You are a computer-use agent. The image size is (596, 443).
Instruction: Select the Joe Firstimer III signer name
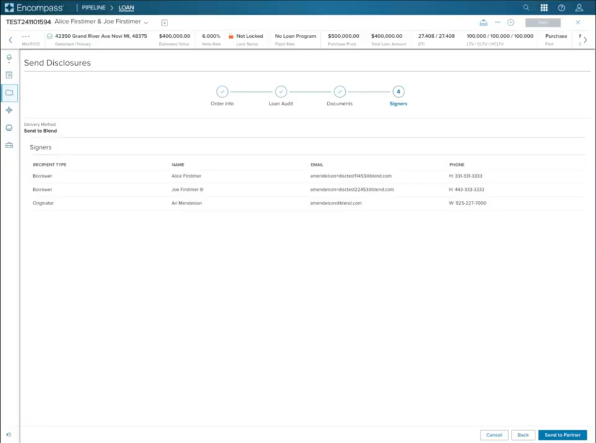[x=188, y=189]
